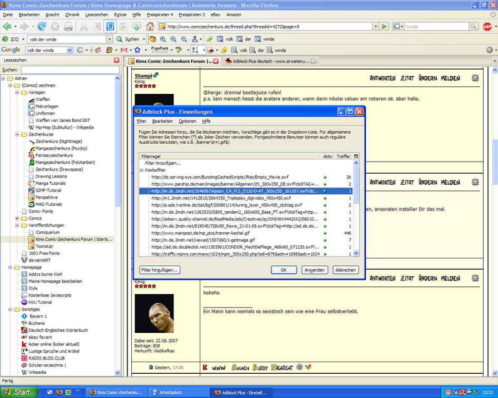Image resolution: width=498 pixels, height=398 pixels.
Task: Click the Filter hinzufügen... button
Action: pyautogui.click(x=160, y=270)
